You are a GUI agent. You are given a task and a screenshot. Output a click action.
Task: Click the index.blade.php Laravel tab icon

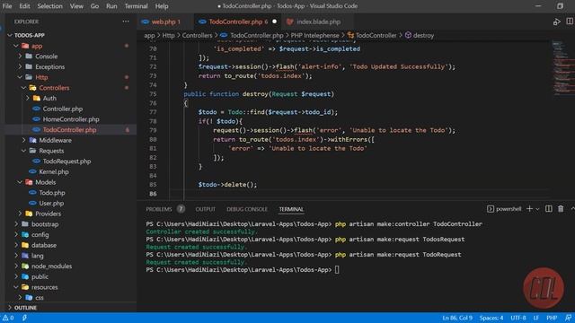(289, 22)
